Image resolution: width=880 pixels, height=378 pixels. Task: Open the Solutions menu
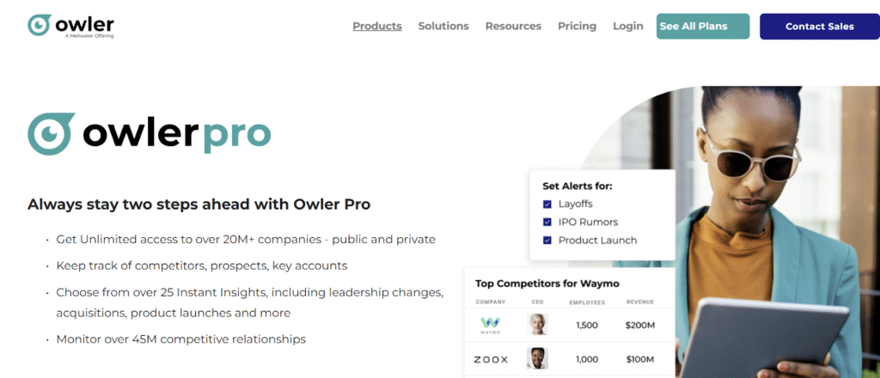click(x=443, y=27)
